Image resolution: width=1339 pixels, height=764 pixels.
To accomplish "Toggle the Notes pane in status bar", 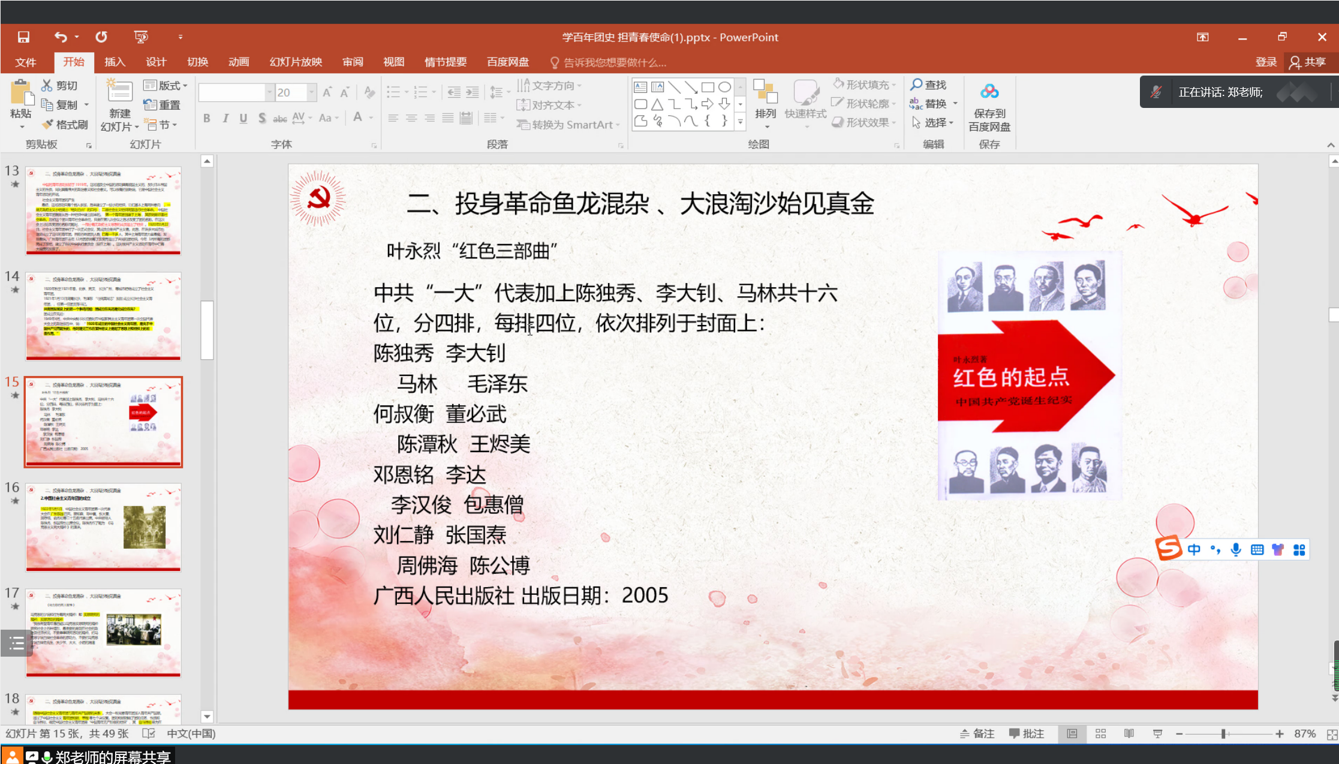I will point(977,733).
